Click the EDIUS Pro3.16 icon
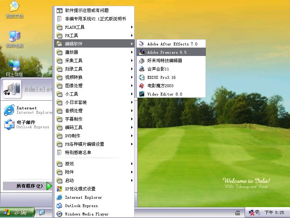Viewport: 290px width, 218px height. coord(142,77)
